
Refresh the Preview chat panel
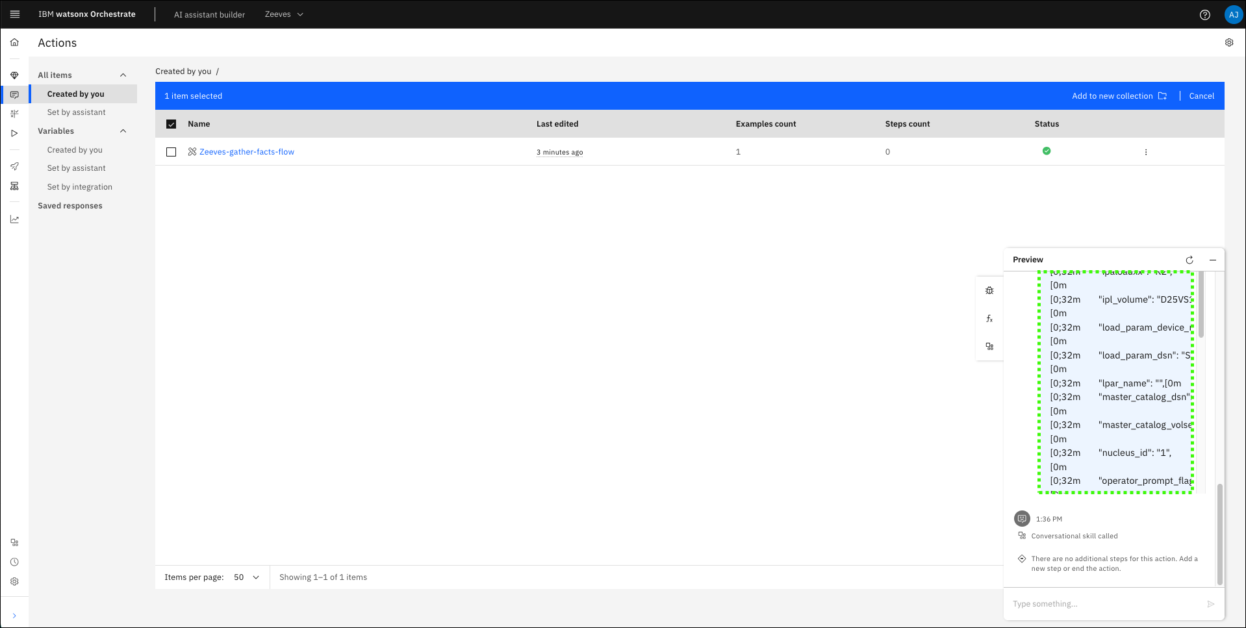click(x=1189, y=260)
